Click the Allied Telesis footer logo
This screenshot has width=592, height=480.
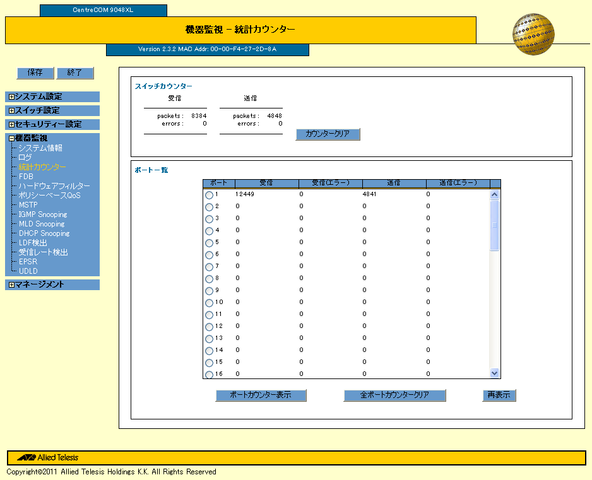coord(48,457)
